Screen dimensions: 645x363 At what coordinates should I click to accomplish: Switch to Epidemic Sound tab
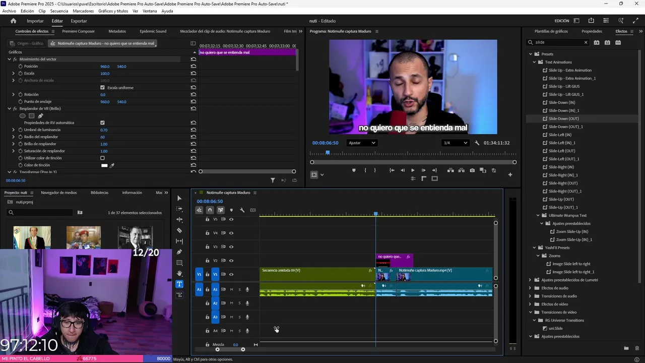153,31
